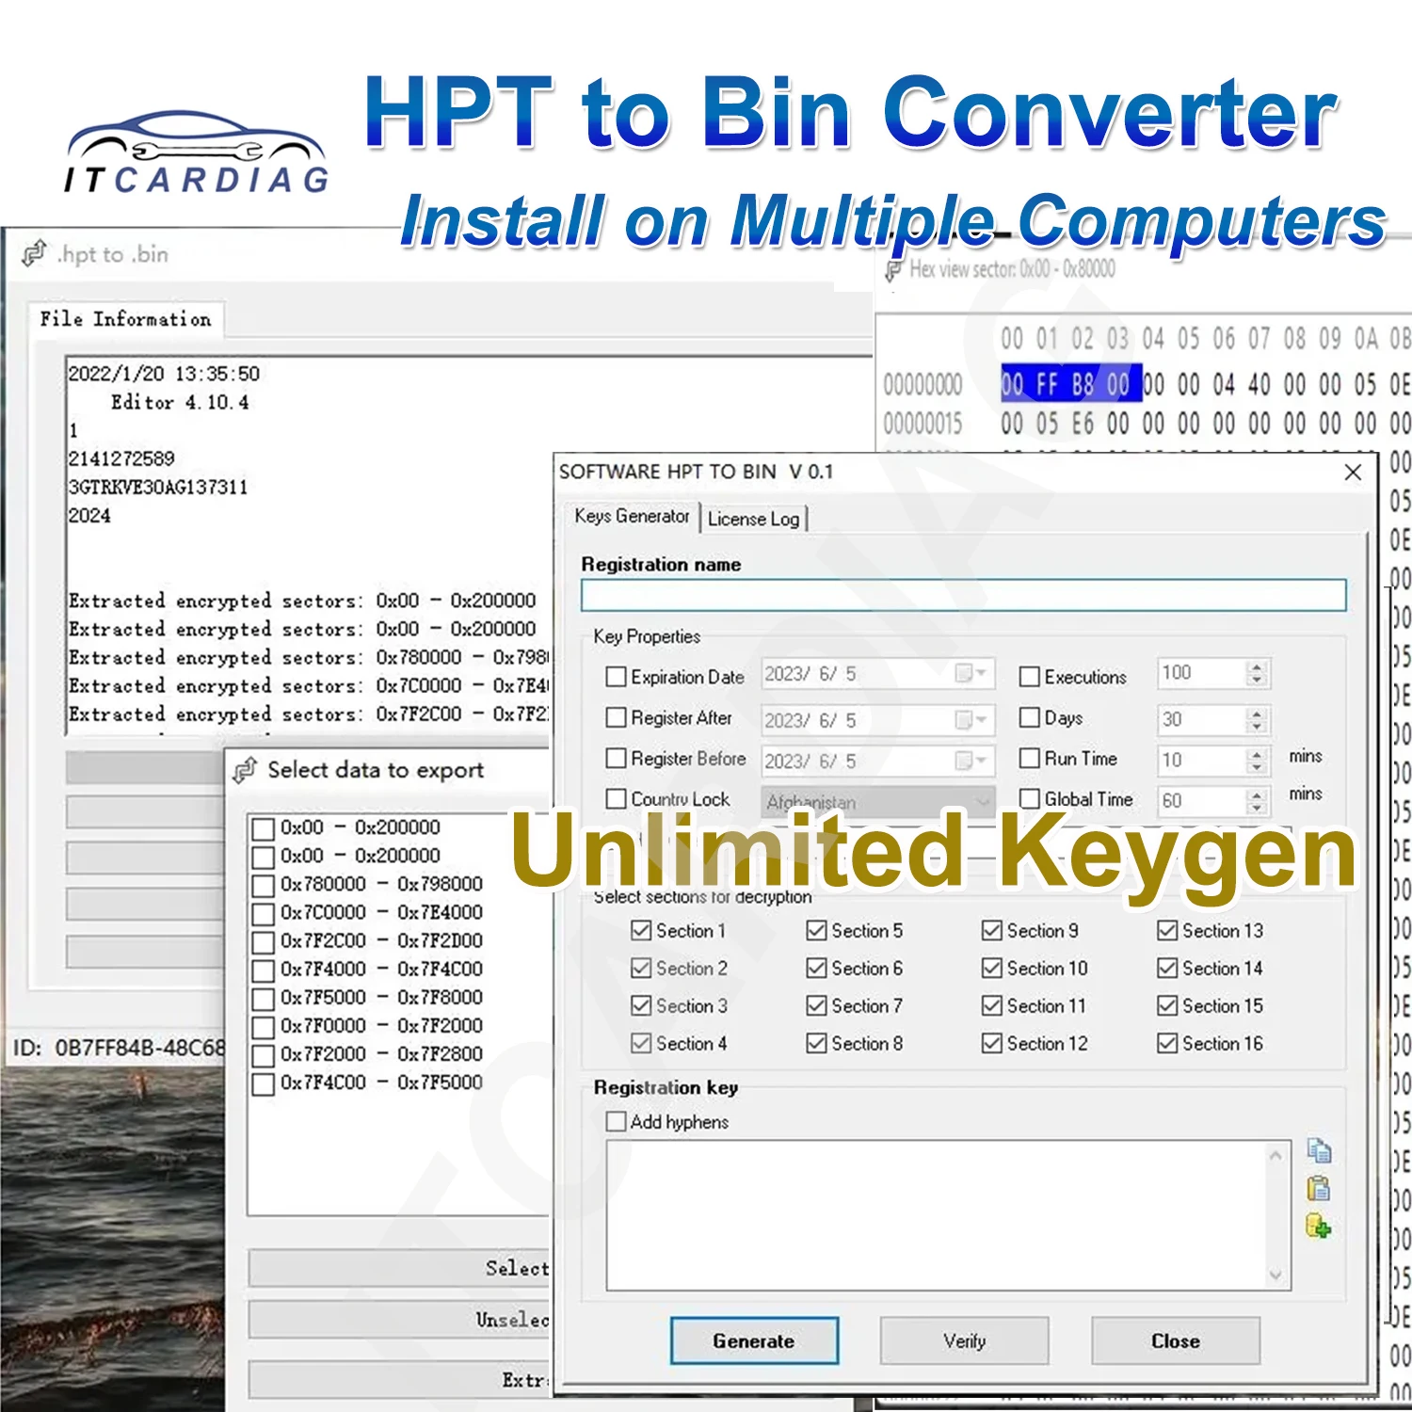Uncheck Section 1 for decryption

click(641, 930)
